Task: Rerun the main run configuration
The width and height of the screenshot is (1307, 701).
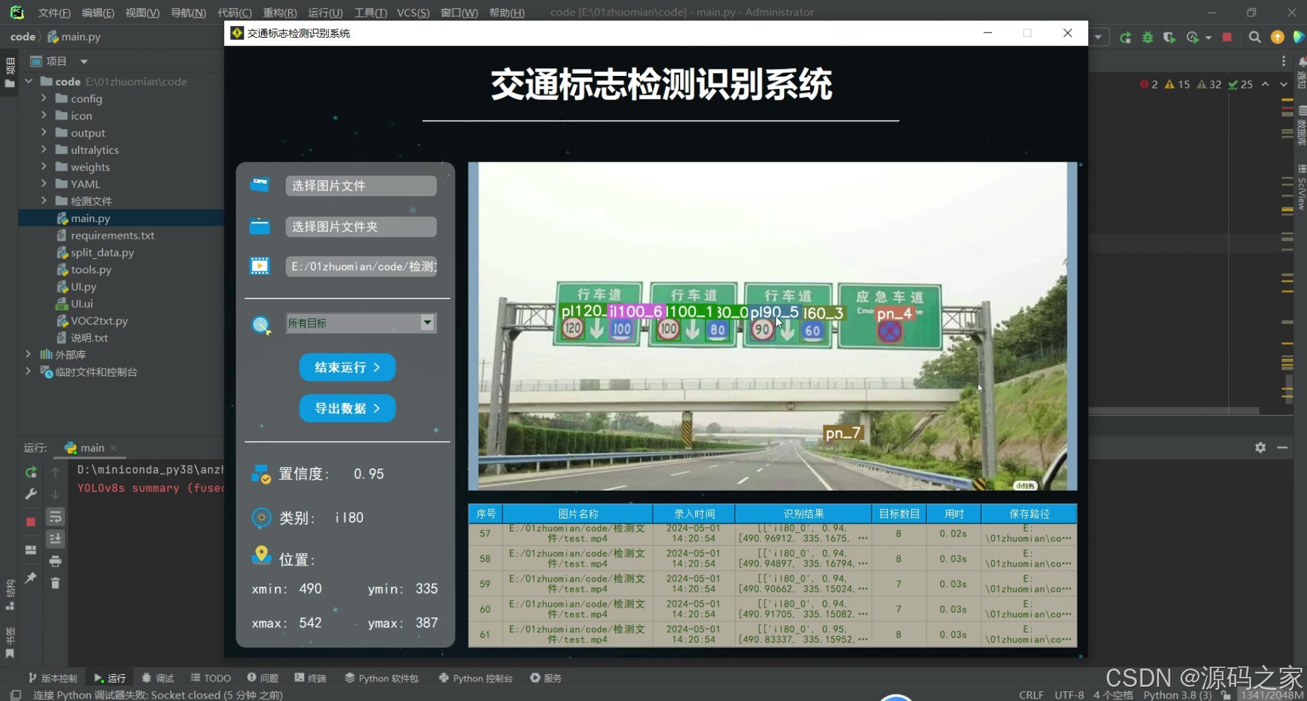Action: pyautogui.click(x=31, y=472)
